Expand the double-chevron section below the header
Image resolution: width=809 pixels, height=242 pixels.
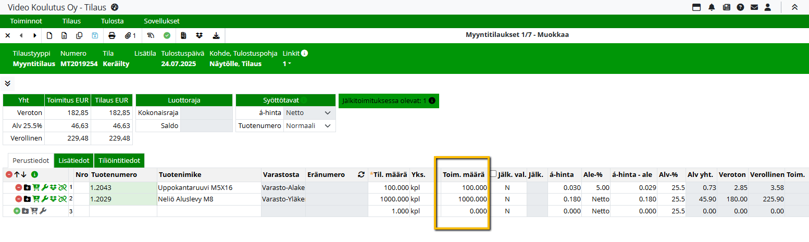click(x=8, y=83)
